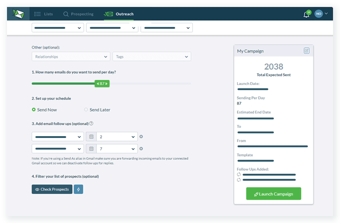This screenshot has width=340, height=223.
Task: Click the Sending Per Day value 87
Action: coord(239,104)
